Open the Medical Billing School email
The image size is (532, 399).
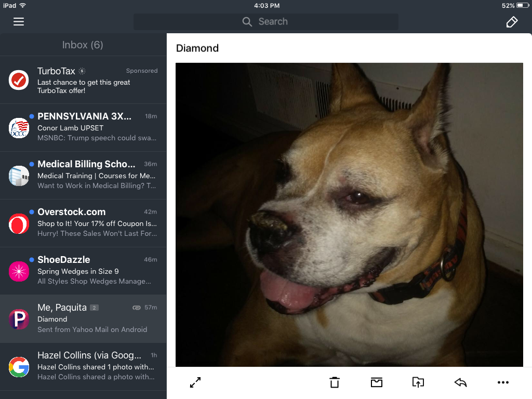click(83, 176)
